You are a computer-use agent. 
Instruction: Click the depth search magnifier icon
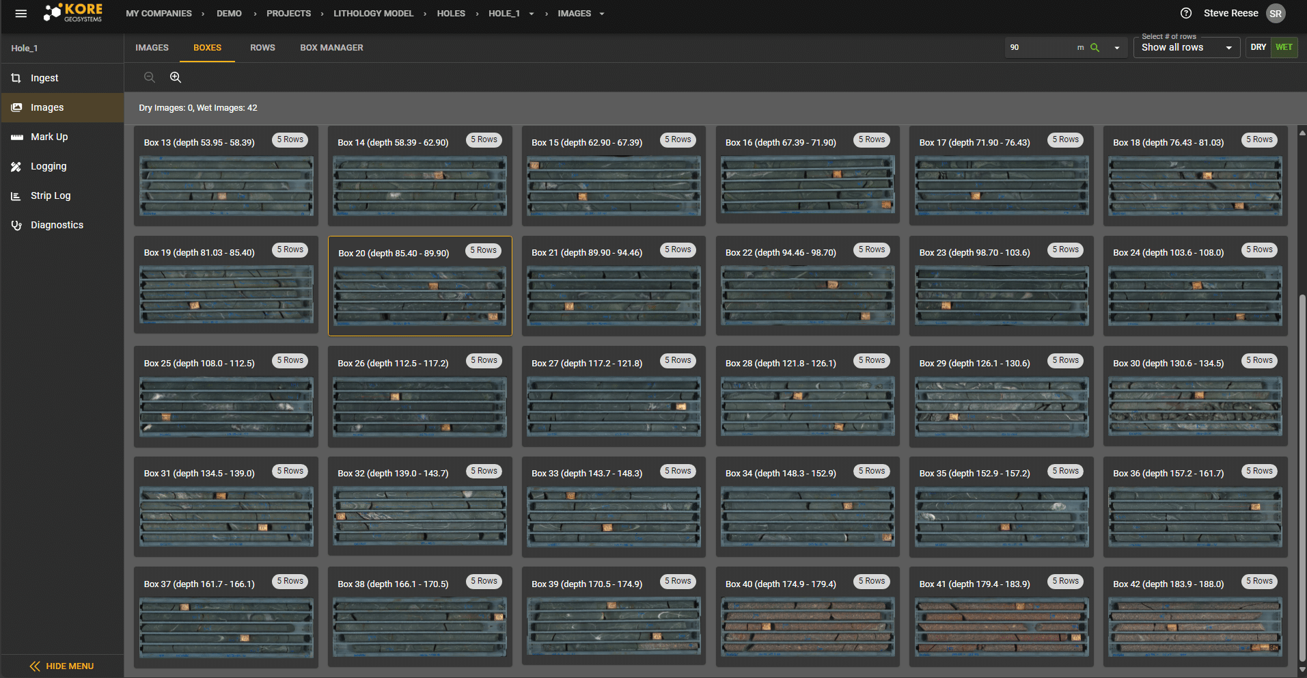1095,48
